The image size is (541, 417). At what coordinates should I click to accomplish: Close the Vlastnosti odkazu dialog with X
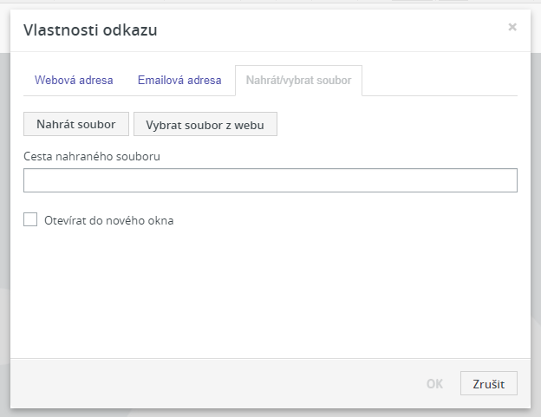click(x=512, y=27)
